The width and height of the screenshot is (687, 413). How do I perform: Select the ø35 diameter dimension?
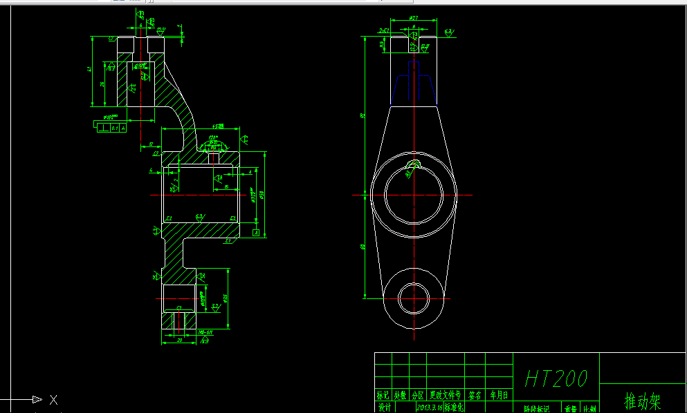(x=226, y=298)
